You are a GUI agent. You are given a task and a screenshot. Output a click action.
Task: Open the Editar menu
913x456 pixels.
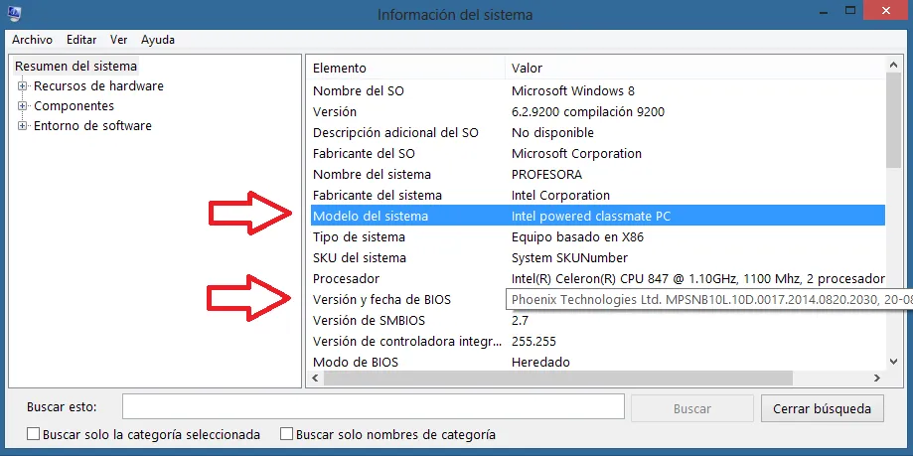pyautogui.click(x=81, y=40)
